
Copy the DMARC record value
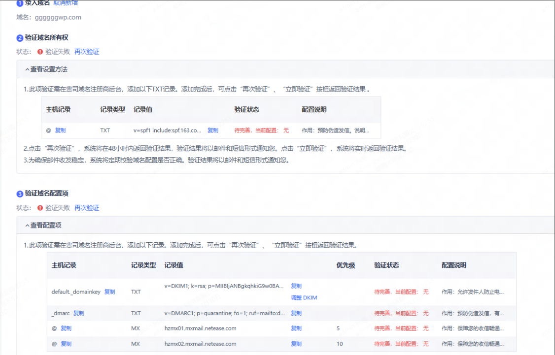[x=296, y=313]
